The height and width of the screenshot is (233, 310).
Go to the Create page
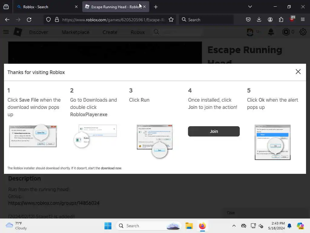pyautogui.click(x=110, y=32)
